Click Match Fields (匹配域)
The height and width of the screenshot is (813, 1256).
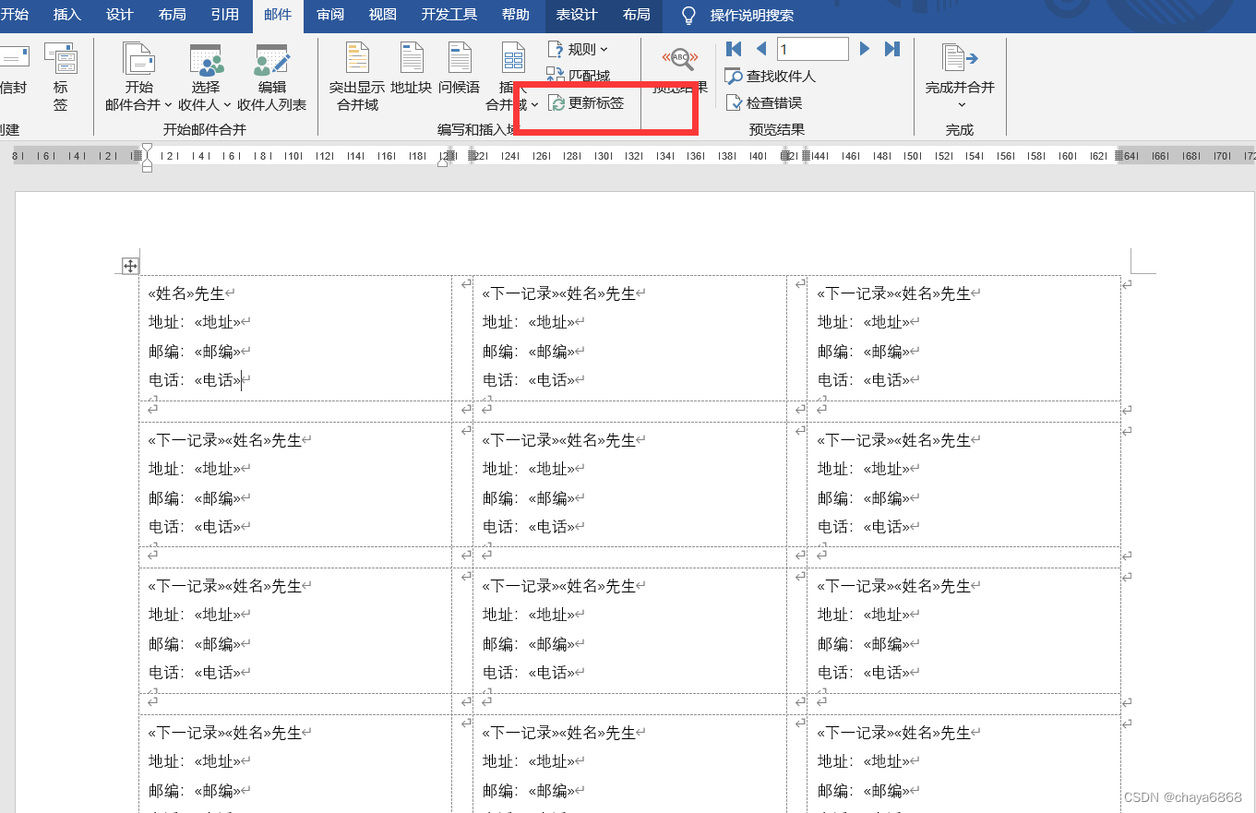pyautogui.click(x=579, y=76)
